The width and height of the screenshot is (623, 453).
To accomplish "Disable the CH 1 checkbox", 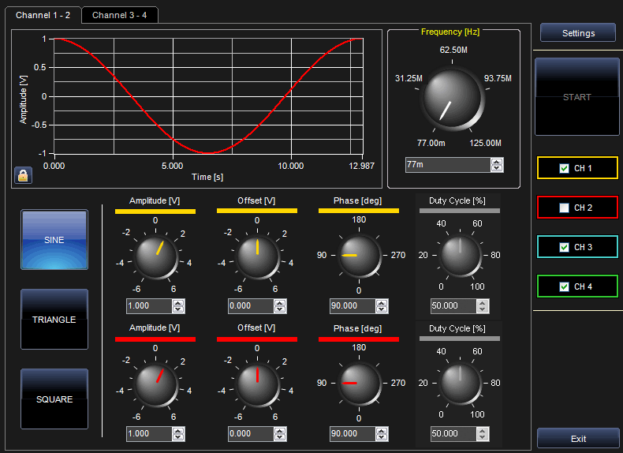I will click(x=563, y=168).
